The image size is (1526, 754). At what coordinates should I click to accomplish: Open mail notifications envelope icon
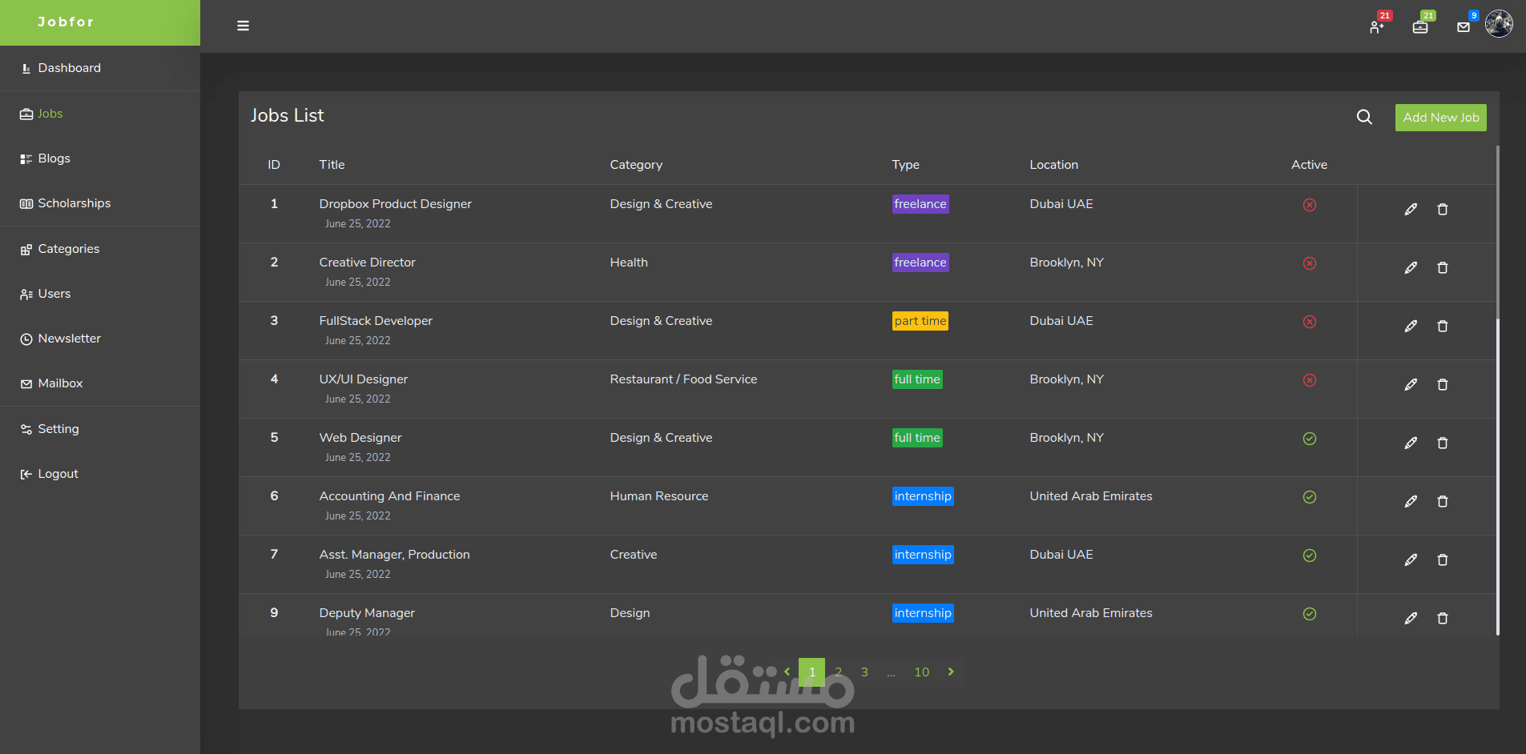[x=1464, y=27]
